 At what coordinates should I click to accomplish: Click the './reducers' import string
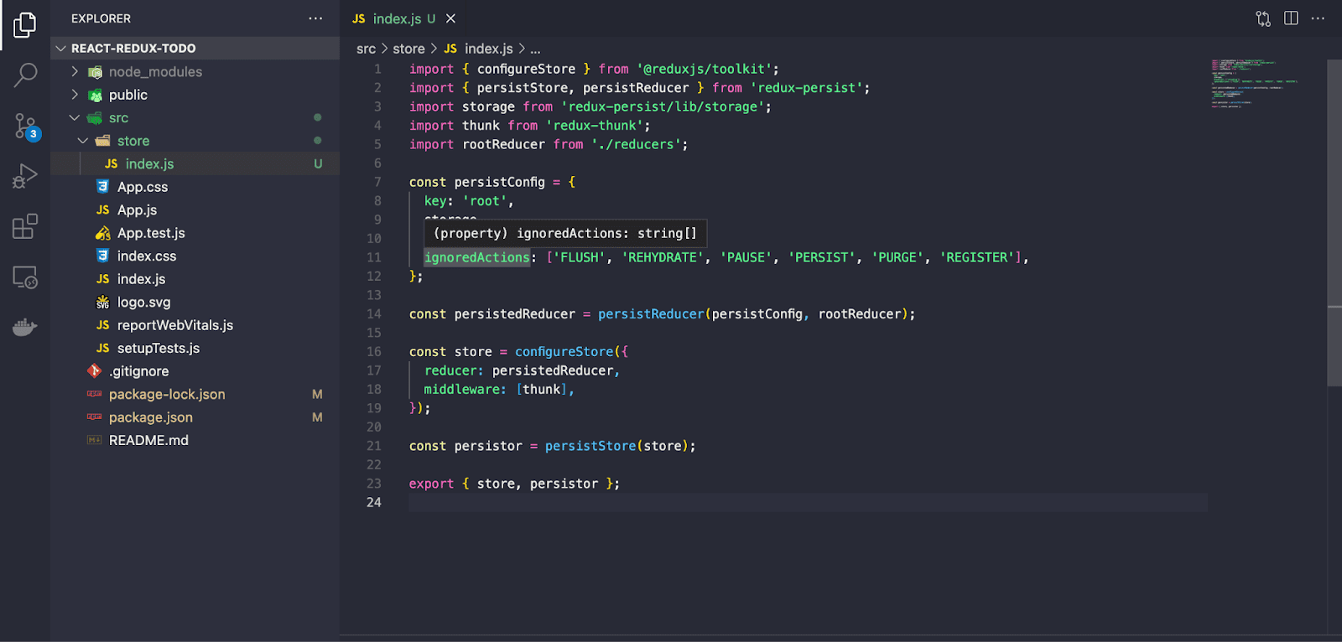[x=636, y=144]
